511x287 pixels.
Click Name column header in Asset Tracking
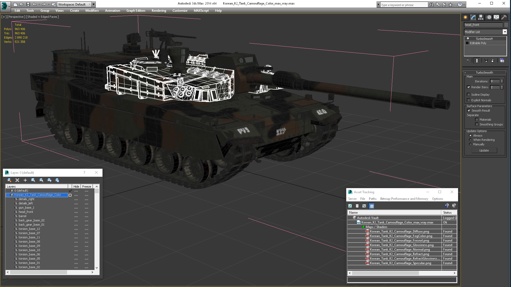coord(394,213)
